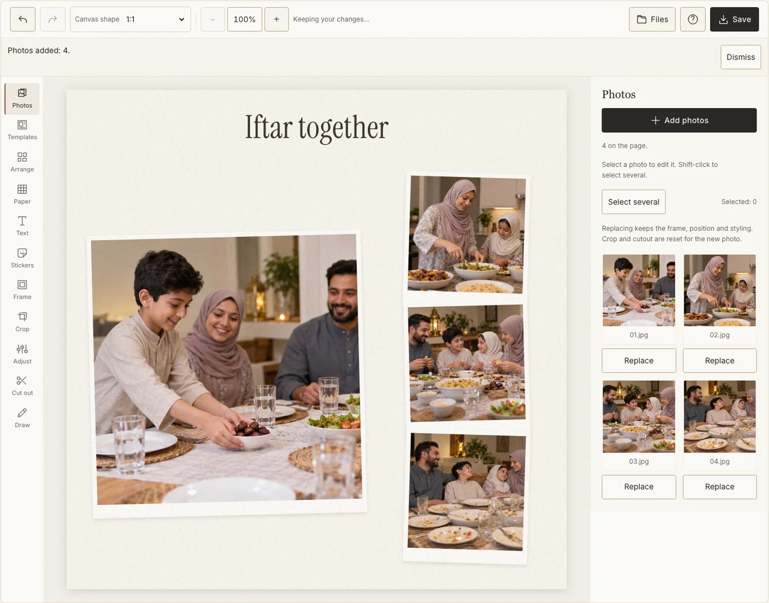Undo the last change

pyautogui.click(x=23, y=19)
